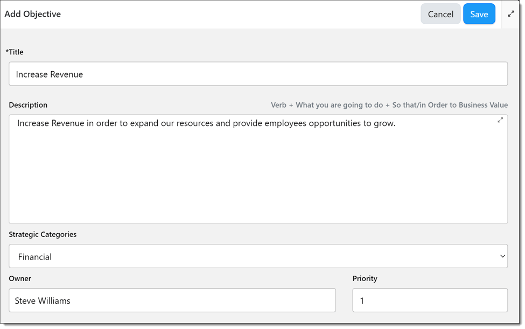
Task: Click the description sentence about expanding resources
Action: [206, 123]
